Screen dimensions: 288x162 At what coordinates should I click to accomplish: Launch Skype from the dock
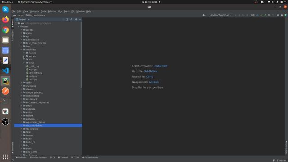point(5,9)
